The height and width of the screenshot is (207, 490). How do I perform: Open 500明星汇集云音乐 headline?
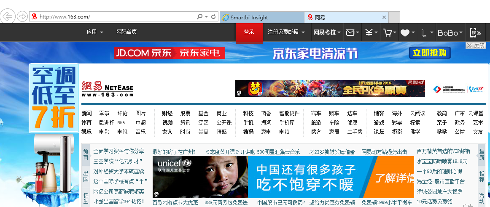tap(278, 152)
